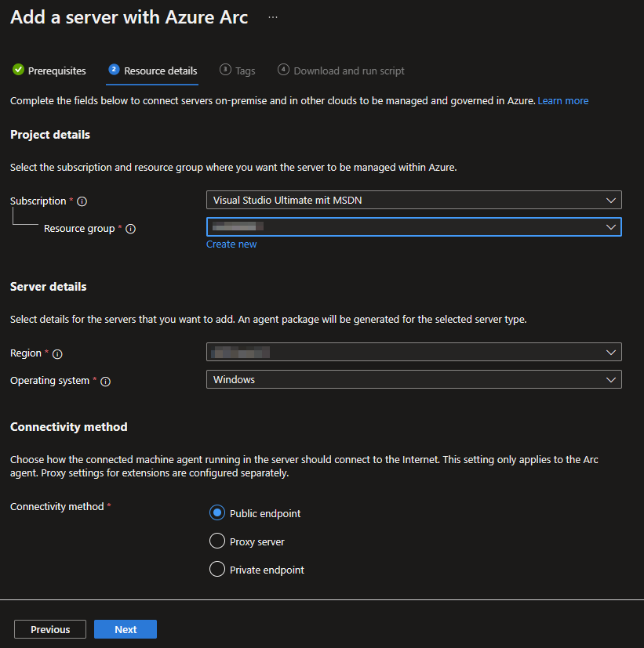644x648 pixels.
Task: Open the Resource group dropdown
Action: tap(414, 227)
